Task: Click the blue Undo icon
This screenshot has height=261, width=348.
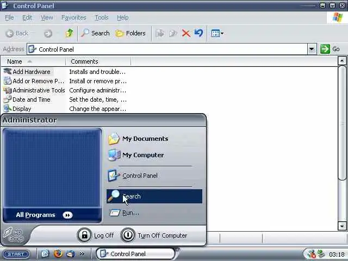Action: click(198, 33)
